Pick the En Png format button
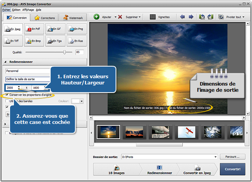 77,28
